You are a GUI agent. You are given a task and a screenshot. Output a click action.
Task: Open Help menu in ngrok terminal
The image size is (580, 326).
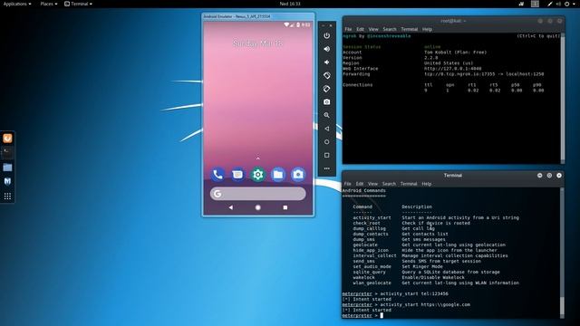[x=427, y=29]
